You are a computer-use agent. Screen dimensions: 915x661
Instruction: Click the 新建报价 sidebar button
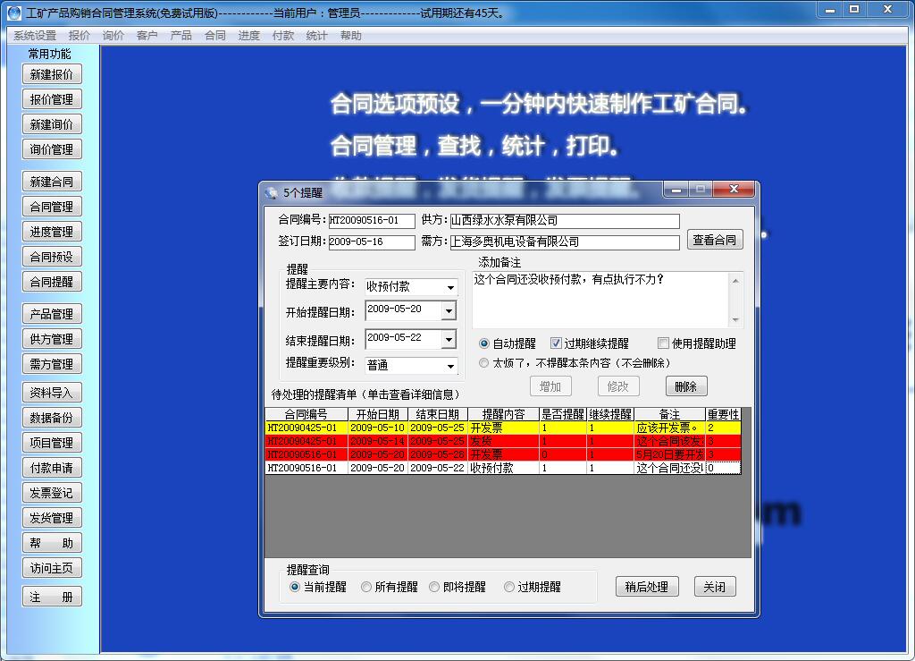click(52, 75)
